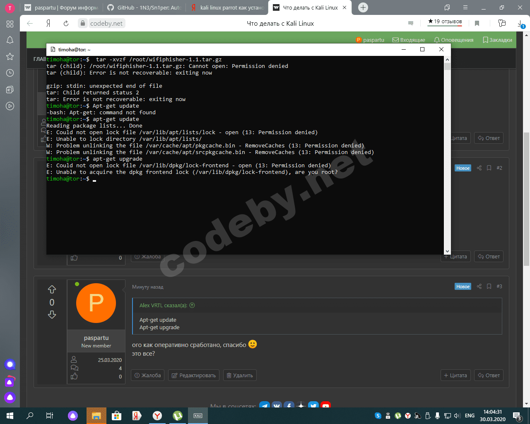Open the browser profile avatar T
Image resolution: width=530 pixels, height=424 pixels.
coord(10,8)
